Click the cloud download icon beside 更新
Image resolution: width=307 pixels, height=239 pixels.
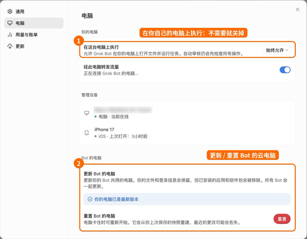[10, 46]
